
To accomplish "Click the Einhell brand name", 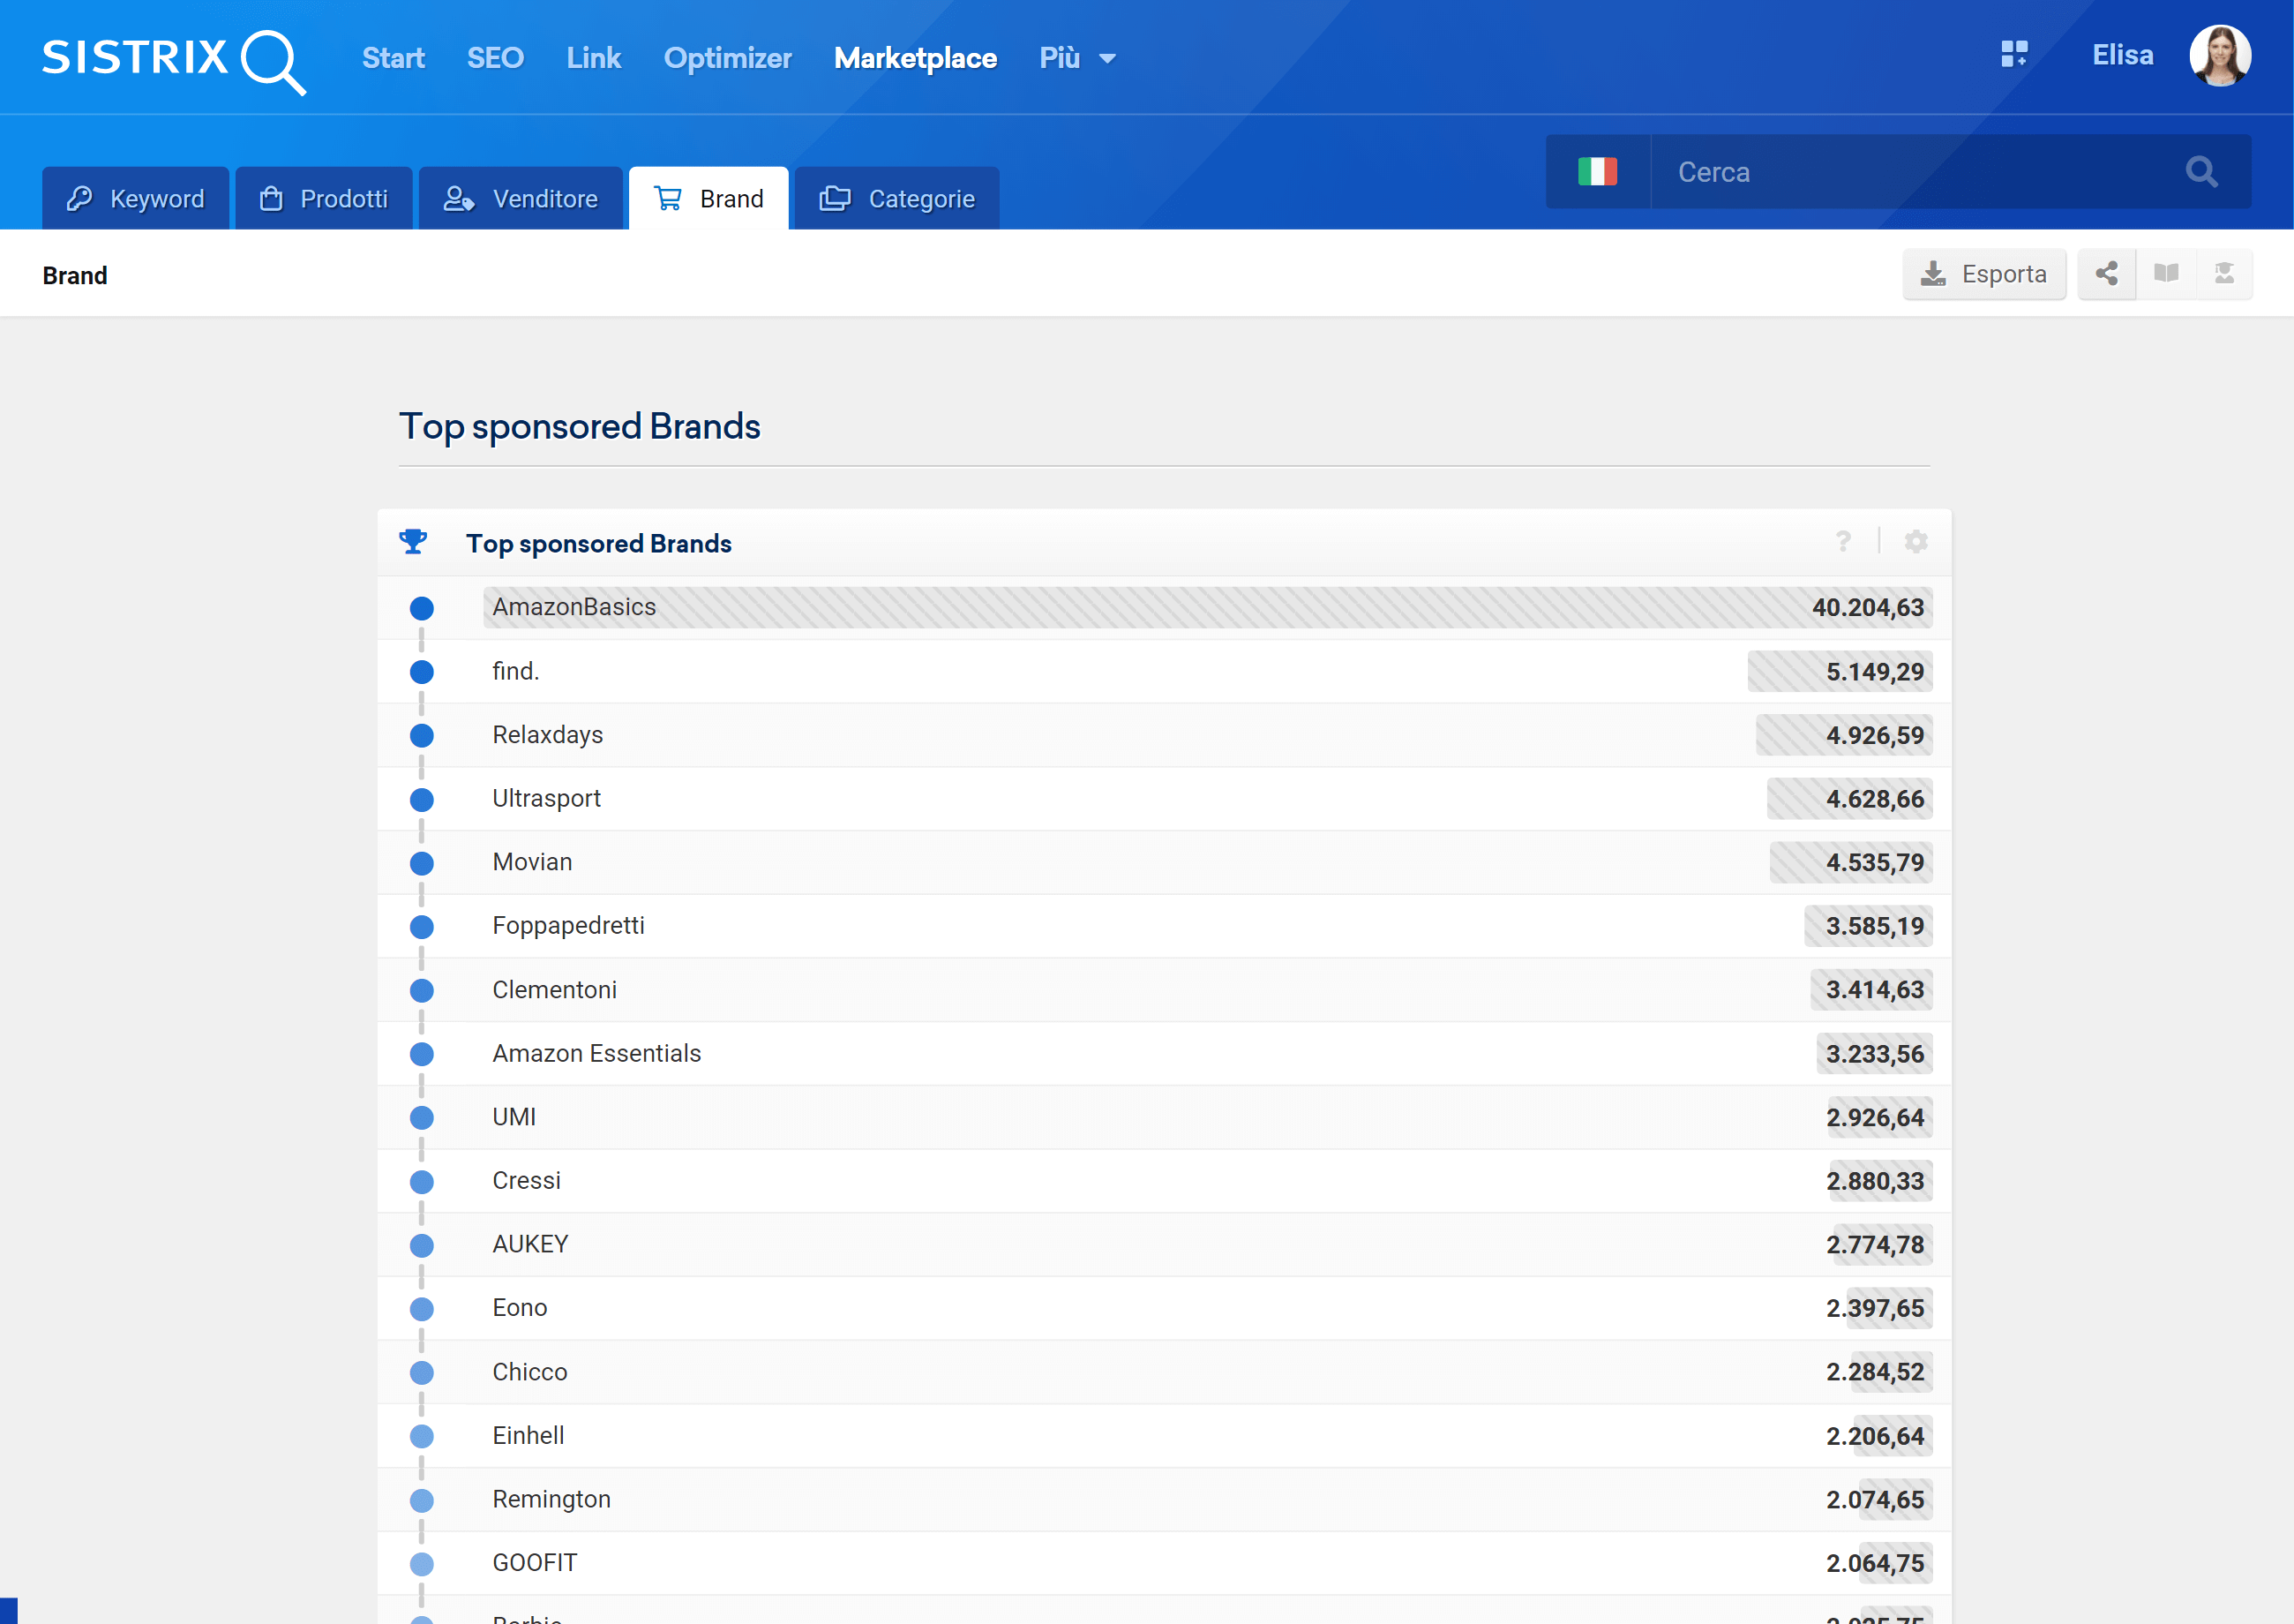I will click(x=528, y=1436).
